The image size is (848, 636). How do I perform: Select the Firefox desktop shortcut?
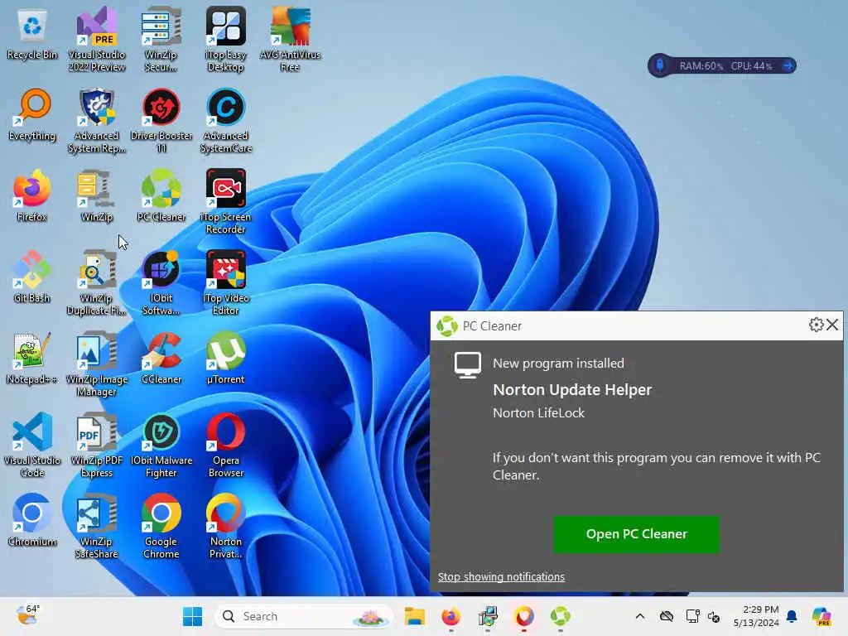click(x=32, y=195)
